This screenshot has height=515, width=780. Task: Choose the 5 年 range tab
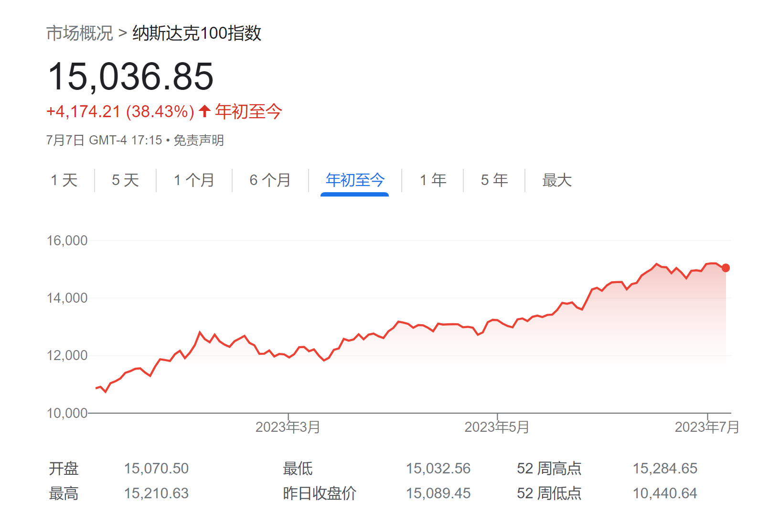494,180
